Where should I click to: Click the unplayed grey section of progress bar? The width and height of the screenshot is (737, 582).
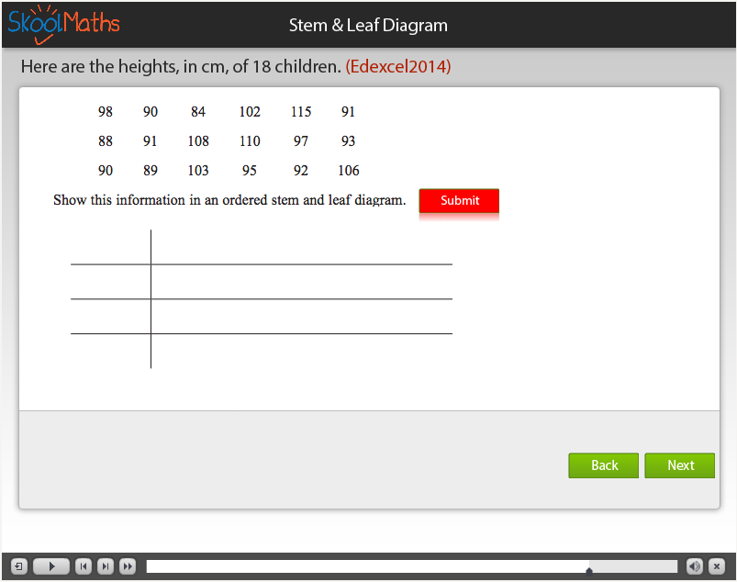point(633,566)
